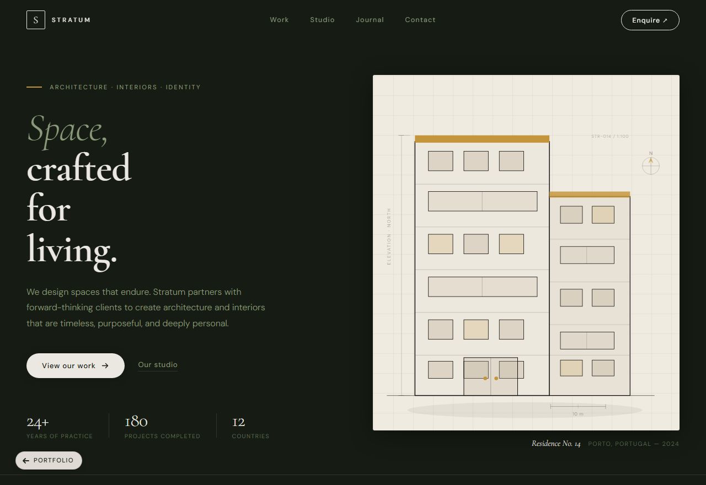706x485 pixels.
Task: Click the '24+' years statistic
Action: [38, 422]
